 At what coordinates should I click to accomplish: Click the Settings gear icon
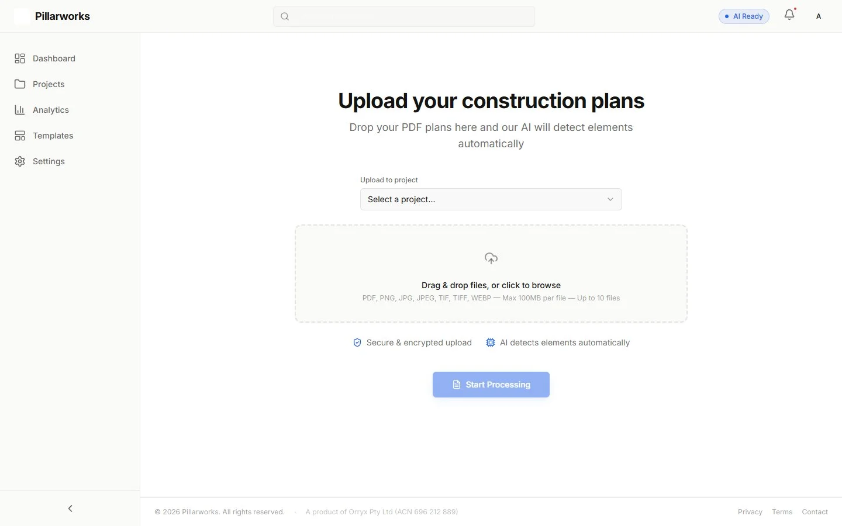[20, 161]
